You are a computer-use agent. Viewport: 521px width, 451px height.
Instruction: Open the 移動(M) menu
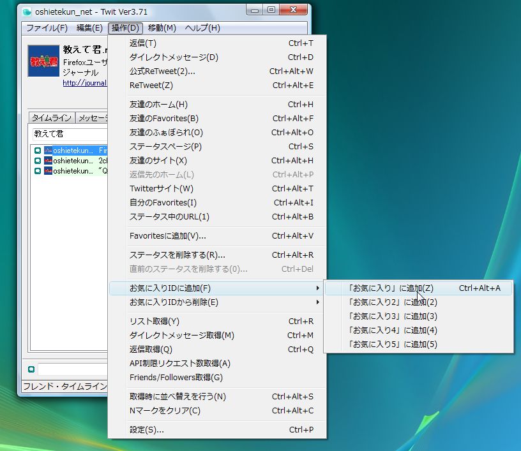pos(162,28)
